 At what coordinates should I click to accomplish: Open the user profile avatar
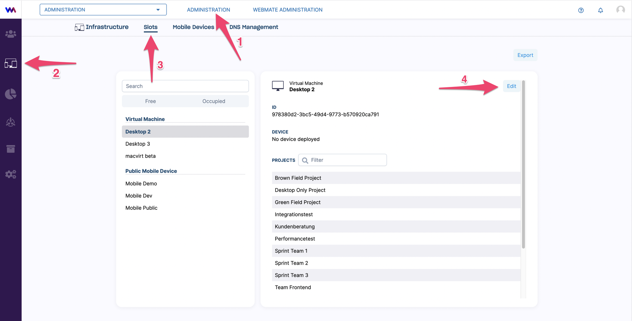620,10
